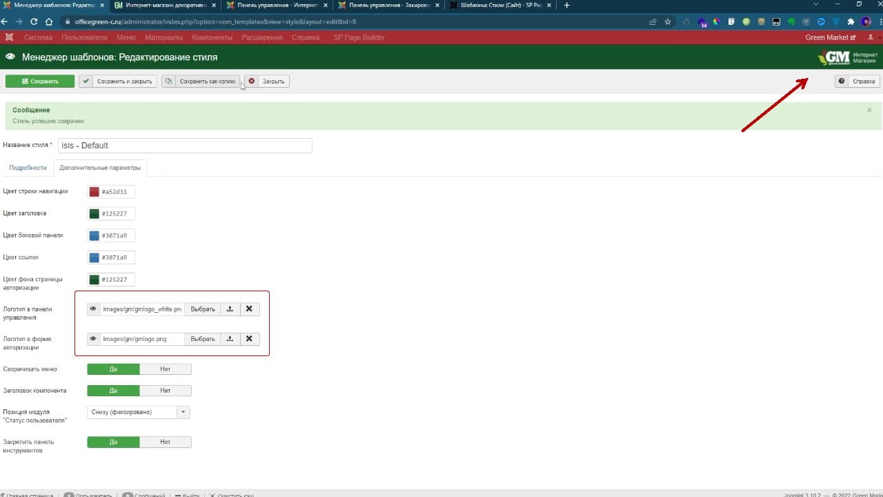Set Закрепить панель инструментов to Да
Image resolution: width=883 pixels, height=497 pixels.
click(113, 442)
